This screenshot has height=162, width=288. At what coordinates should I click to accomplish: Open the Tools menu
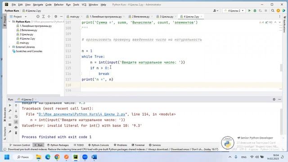[x=76, y=4]
